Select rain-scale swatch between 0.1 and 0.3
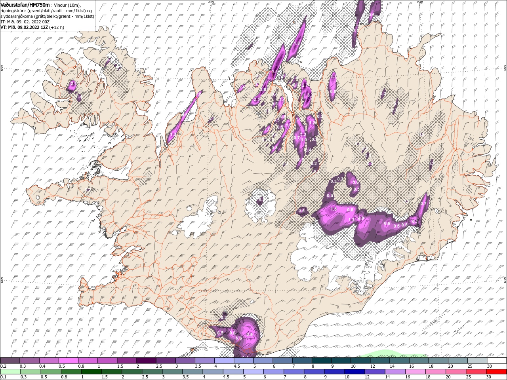Viewport: 507px width, 380px height. [x=10, y=372]
